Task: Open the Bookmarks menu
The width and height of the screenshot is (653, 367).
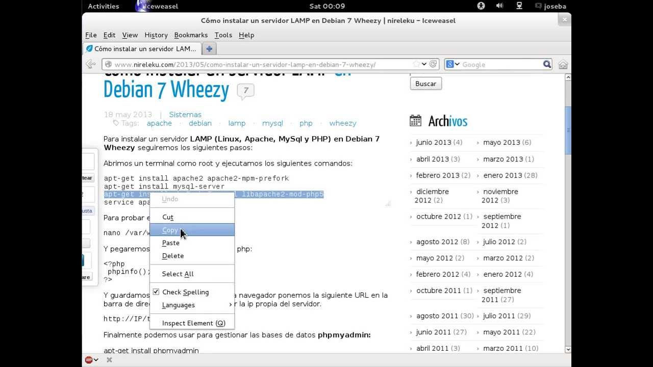Action: 191,35
